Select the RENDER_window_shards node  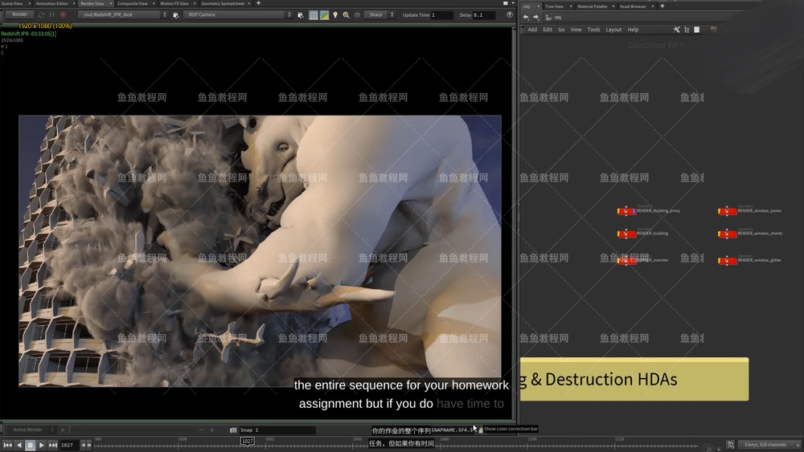(727, 234)
